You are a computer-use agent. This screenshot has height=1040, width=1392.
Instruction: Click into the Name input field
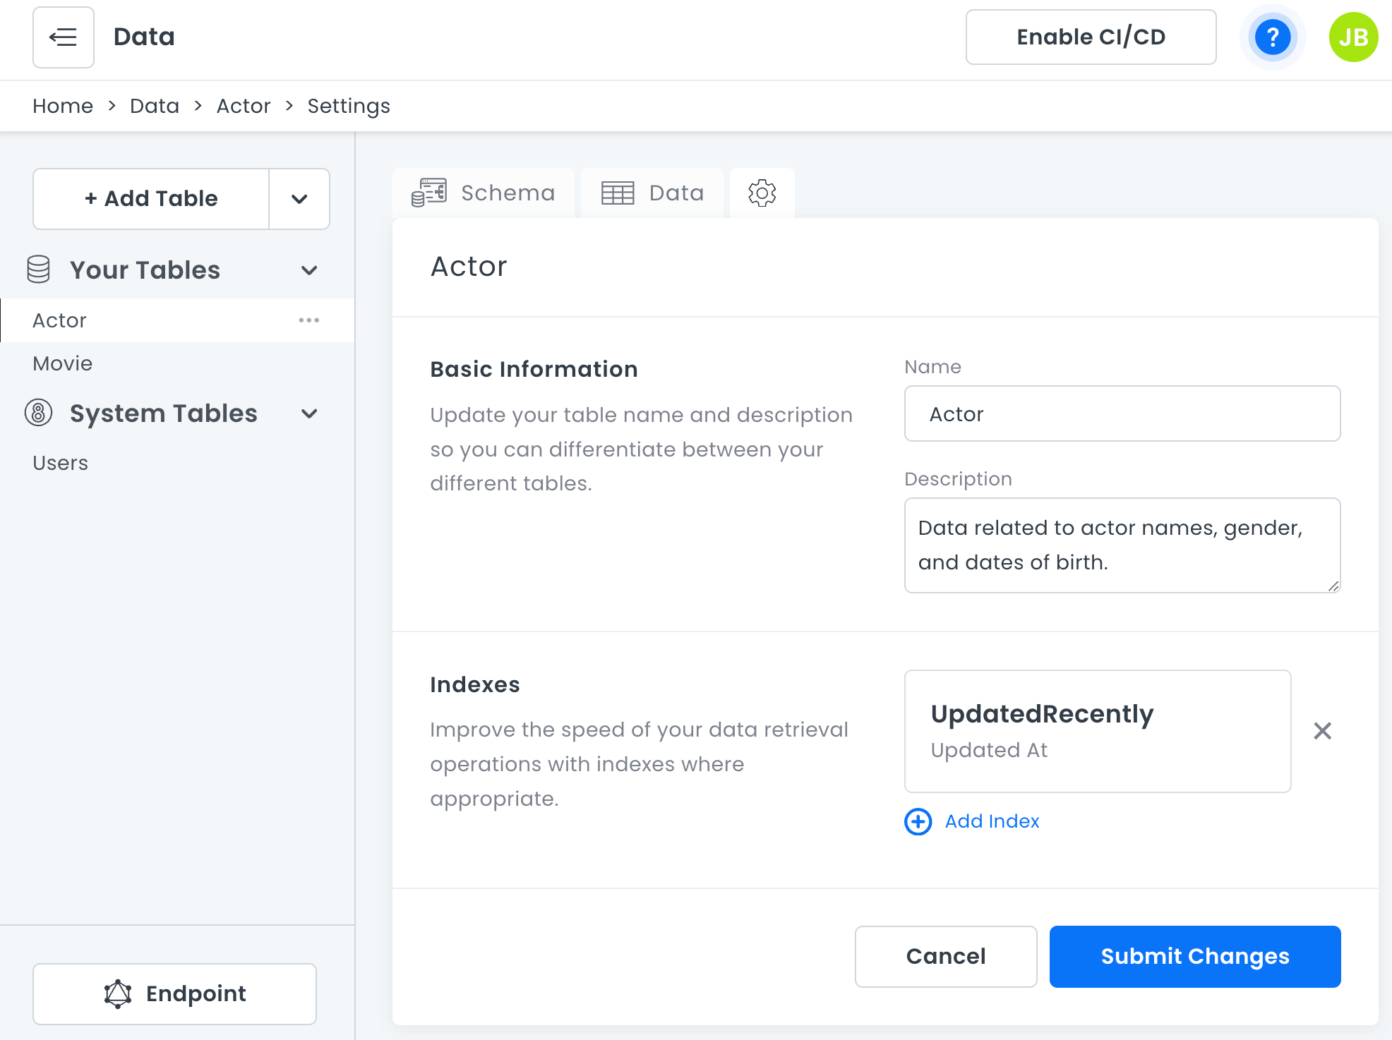[1122, 413]
